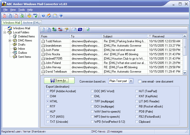Screen dimensions: 190x135
Task: Choose Clipboard as export destination
Action: click(x=137, y=122)
